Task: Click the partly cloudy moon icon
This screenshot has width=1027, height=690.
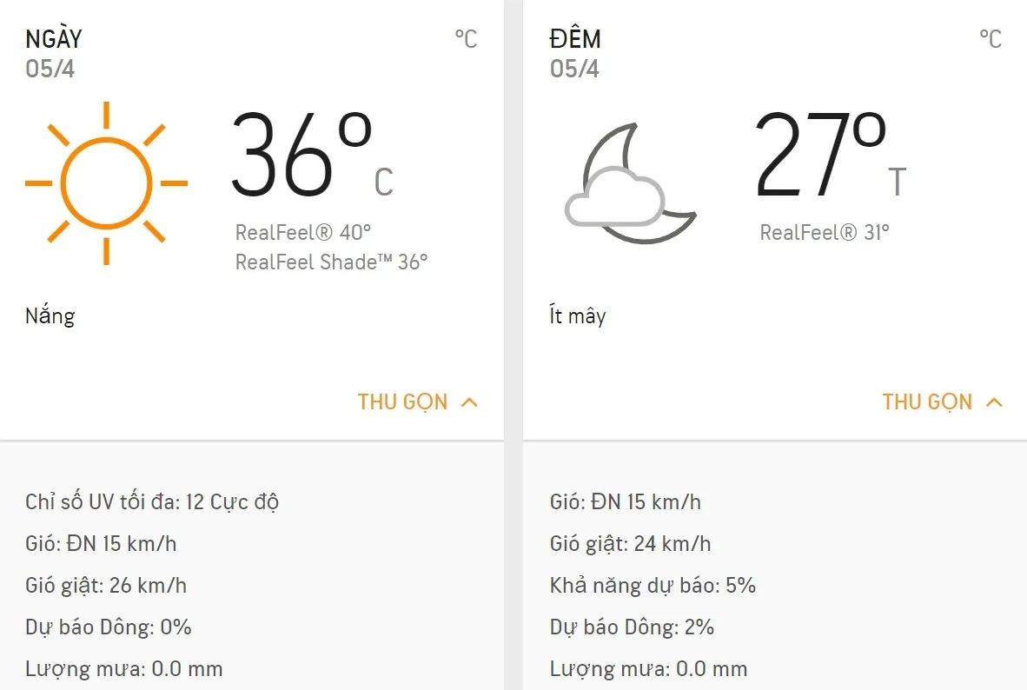Action: 629,183
